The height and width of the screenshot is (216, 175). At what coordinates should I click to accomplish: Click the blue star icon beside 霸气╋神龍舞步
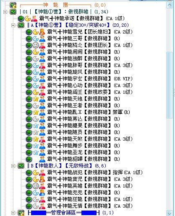pyautogui.click(x=36, y=146)
